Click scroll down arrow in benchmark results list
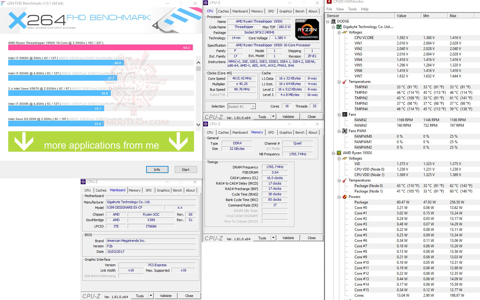Screen dimensions: 480x300 198,125
